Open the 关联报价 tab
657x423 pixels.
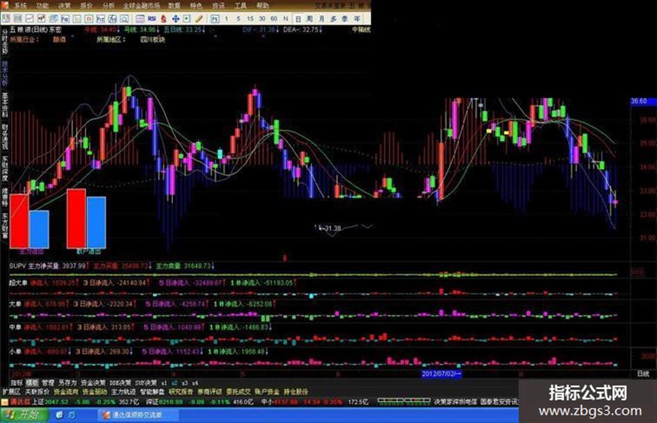(37, 392)
